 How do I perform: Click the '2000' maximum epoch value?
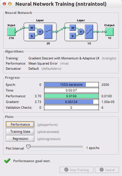pos(105,85)
